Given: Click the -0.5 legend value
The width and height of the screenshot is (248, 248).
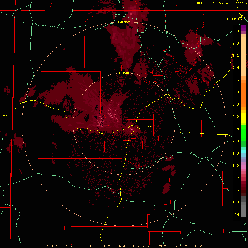Looking at the screenshot, I should [234, 190].
